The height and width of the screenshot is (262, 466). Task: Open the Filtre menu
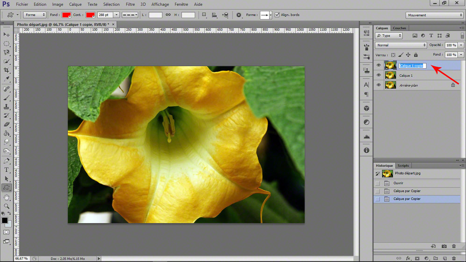click(130, 4)
